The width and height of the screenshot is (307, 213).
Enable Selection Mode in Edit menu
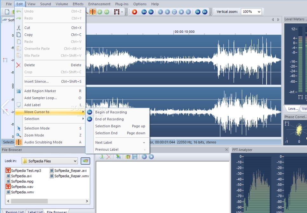(x=50, y=128)
